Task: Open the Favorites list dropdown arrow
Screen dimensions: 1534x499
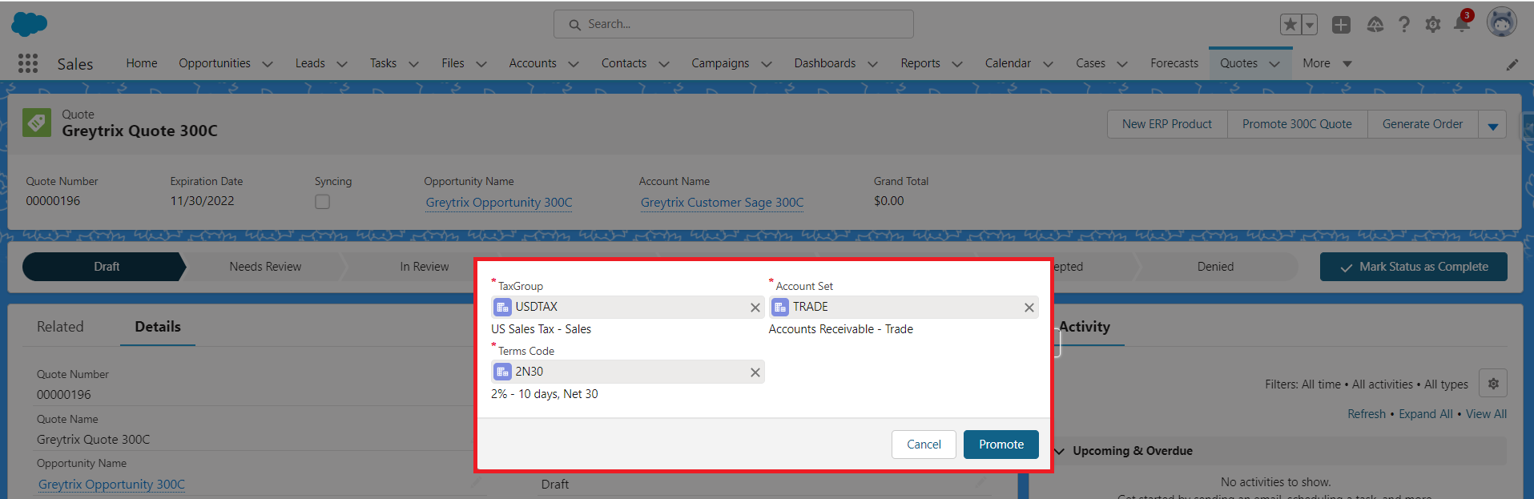Action: pos(1310,25)
